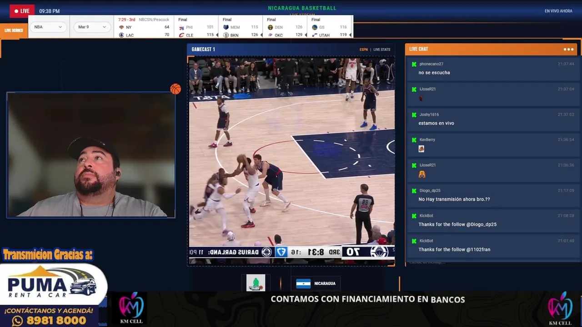Image resolution: width=582 pixels, height=327 pixels.
Task: Click the Nicaragua flag icon
Action: [303, 283]
